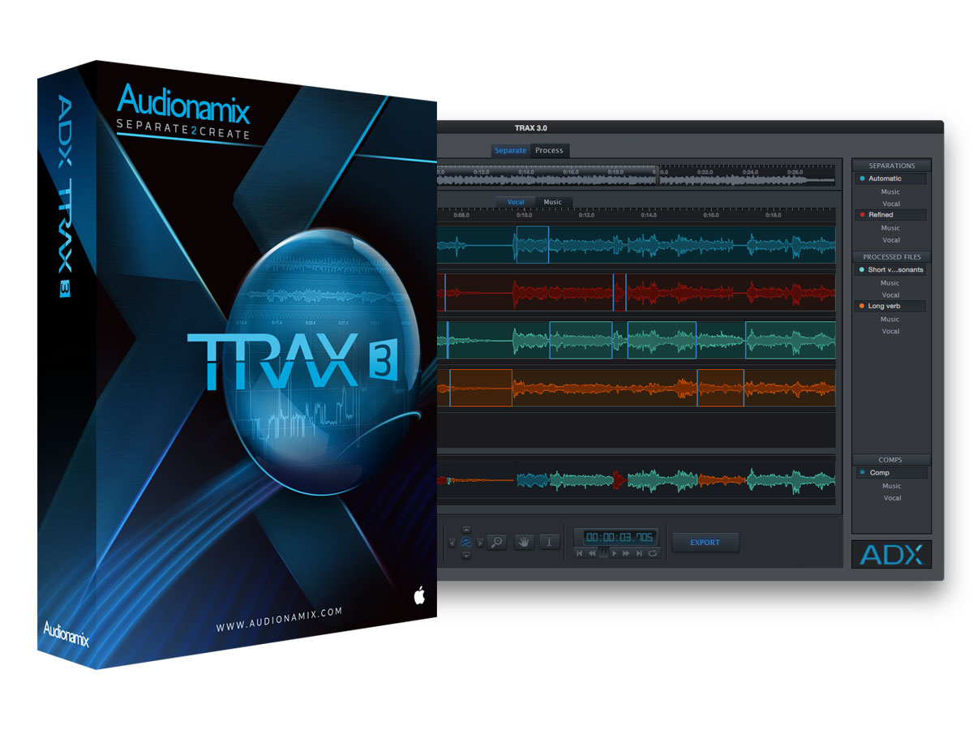Click the multicolor comp waveform track
This screenshot has width=973, height=730.
click(637, 479)
